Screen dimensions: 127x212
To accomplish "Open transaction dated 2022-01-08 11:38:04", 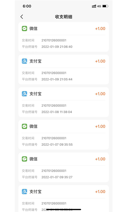I will [63, 102].
